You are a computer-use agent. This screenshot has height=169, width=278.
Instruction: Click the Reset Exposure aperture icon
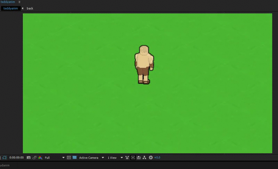coord(151,158)
